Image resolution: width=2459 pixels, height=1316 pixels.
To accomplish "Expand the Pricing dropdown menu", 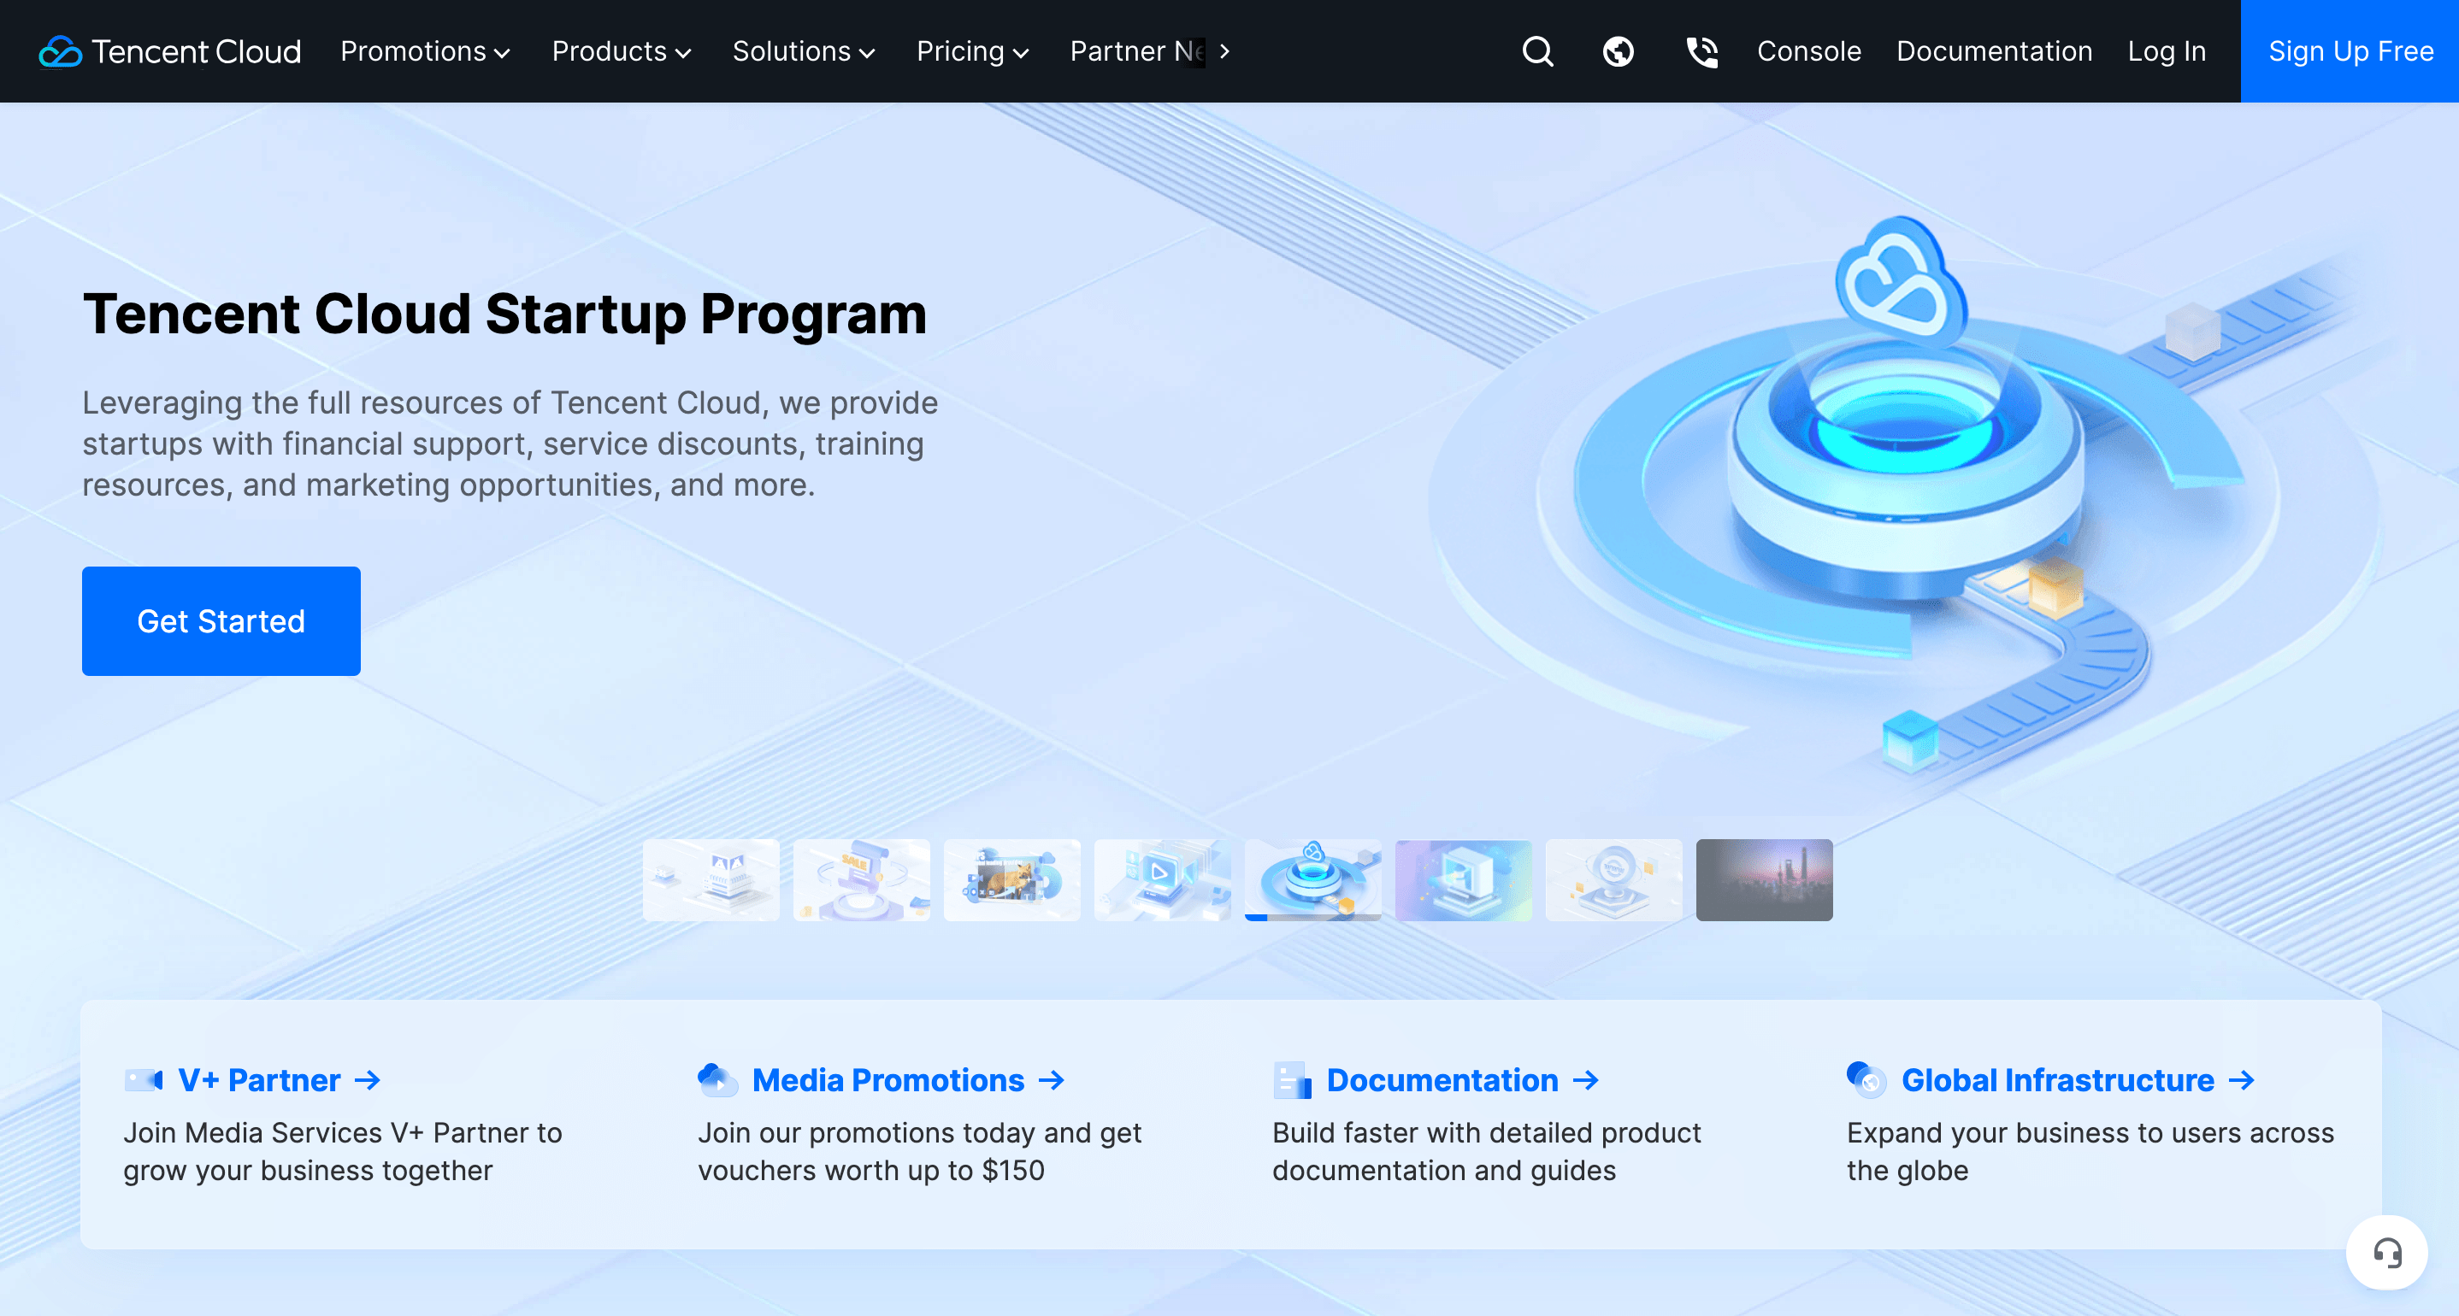I will tap(973, 51).
